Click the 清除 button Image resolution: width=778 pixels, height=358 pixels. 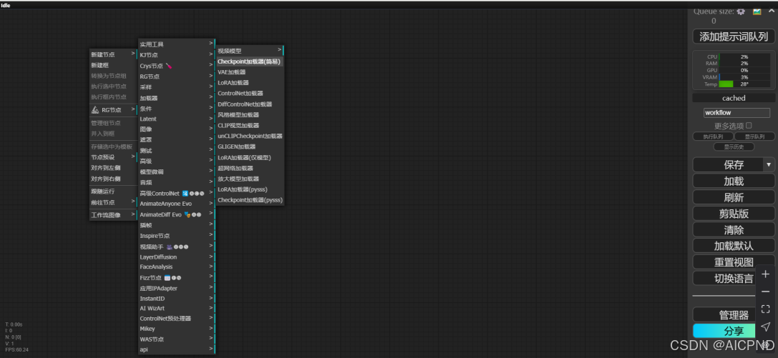coord(734,229)
